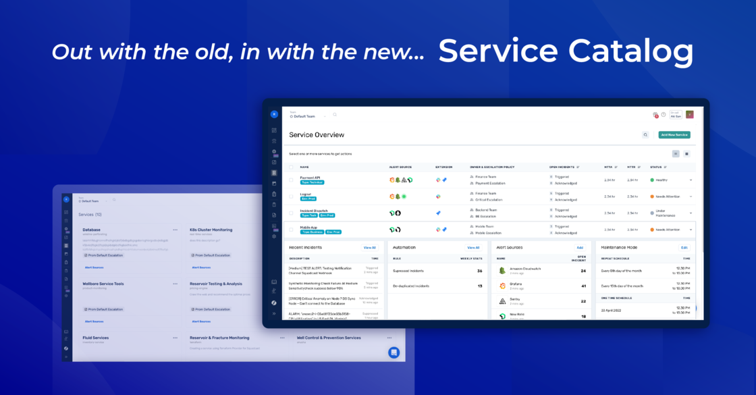Expand the Mobile App row chevron

[691, 230]
